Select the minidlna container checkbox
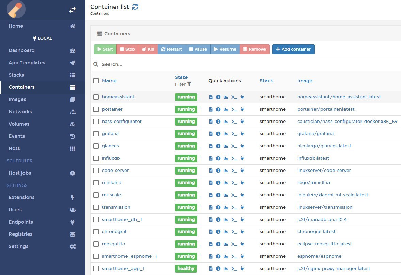This screenshot has height=275, width=401. tap(96, 183)
